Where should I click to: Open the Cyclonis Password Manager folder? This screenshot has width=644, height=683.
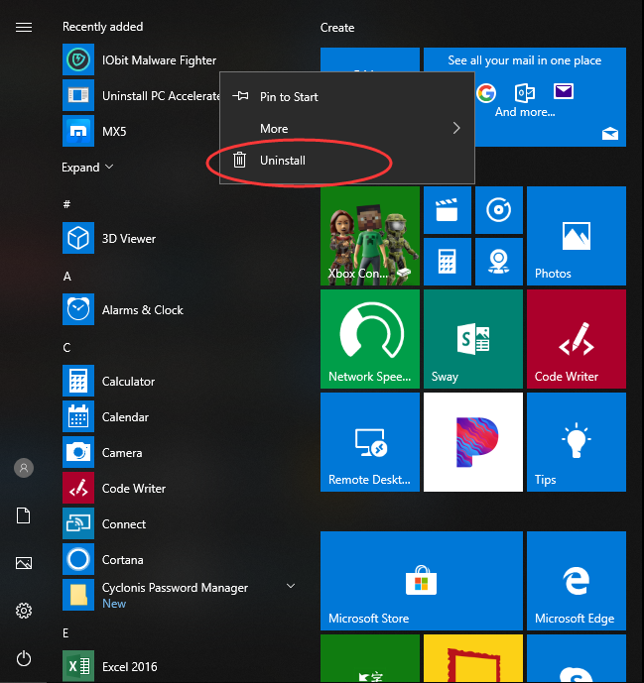point(181,595)
